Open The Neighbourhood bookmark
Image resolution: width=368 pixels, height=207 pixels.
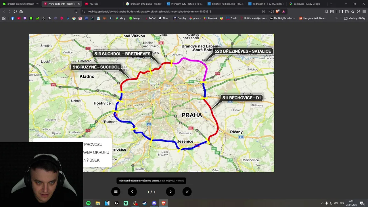[282, 18]
